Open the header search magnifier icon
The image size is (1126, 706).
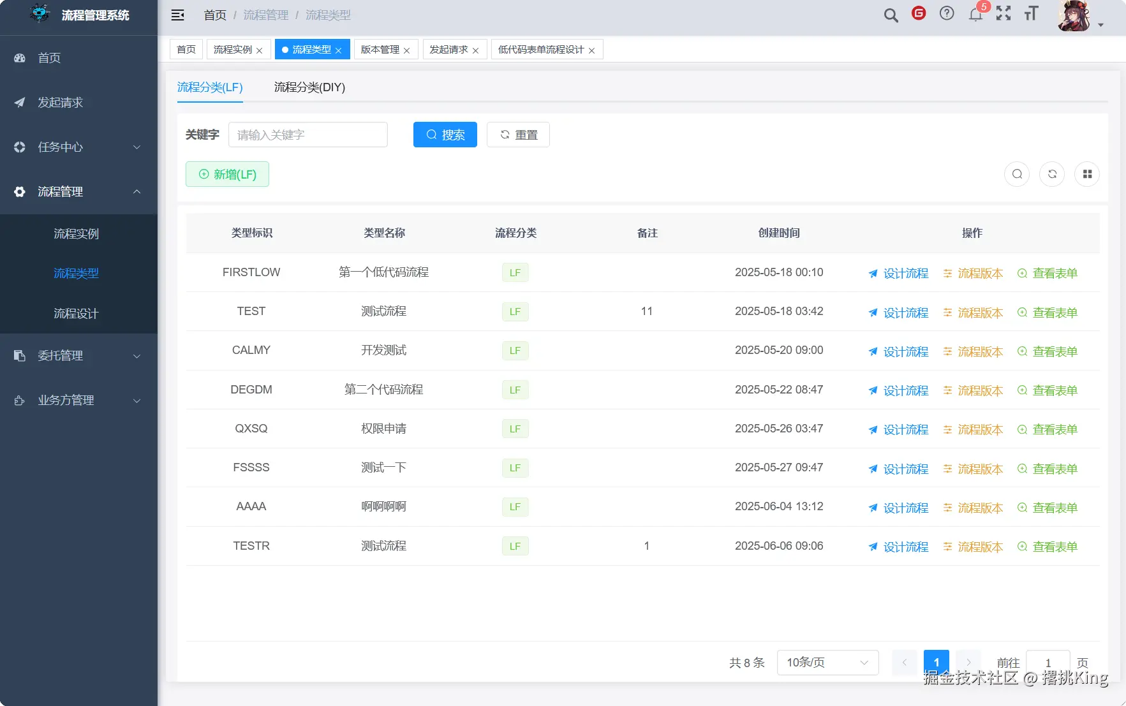click(891, 15)
